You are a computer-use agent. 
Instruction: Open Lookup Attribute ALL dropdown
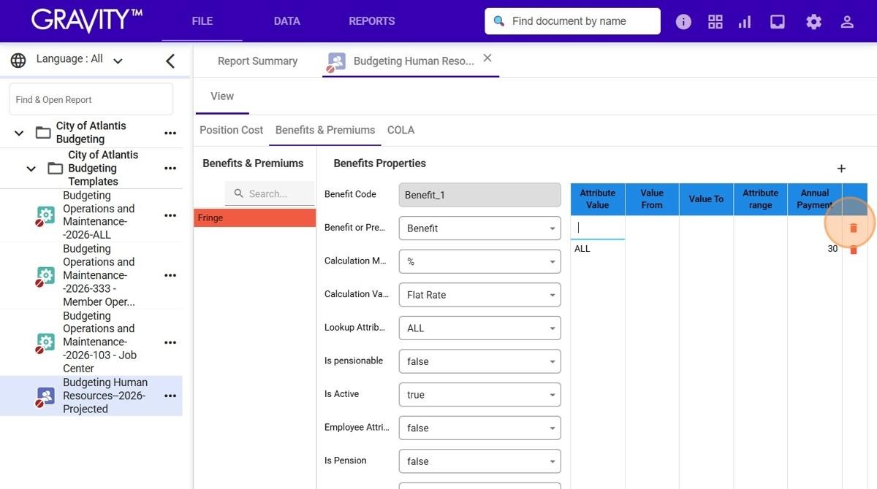(x=479, y=328)
